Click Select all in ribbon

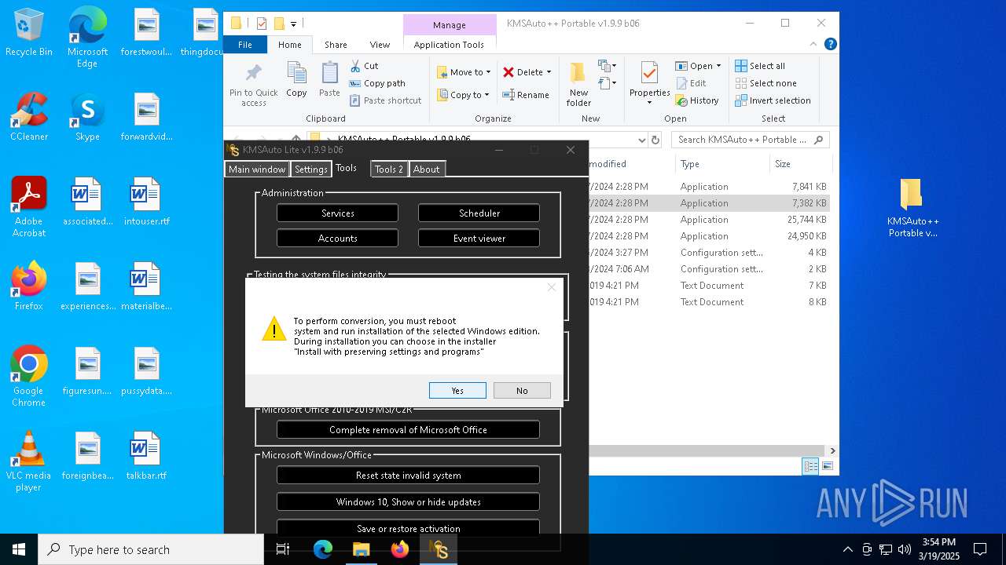(760, 66)
